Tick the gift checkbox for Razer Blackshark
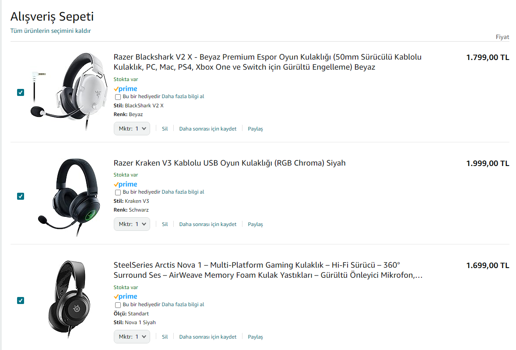This screenshot has width=516, height=350. pyautogui.click(x=118, y=97)
